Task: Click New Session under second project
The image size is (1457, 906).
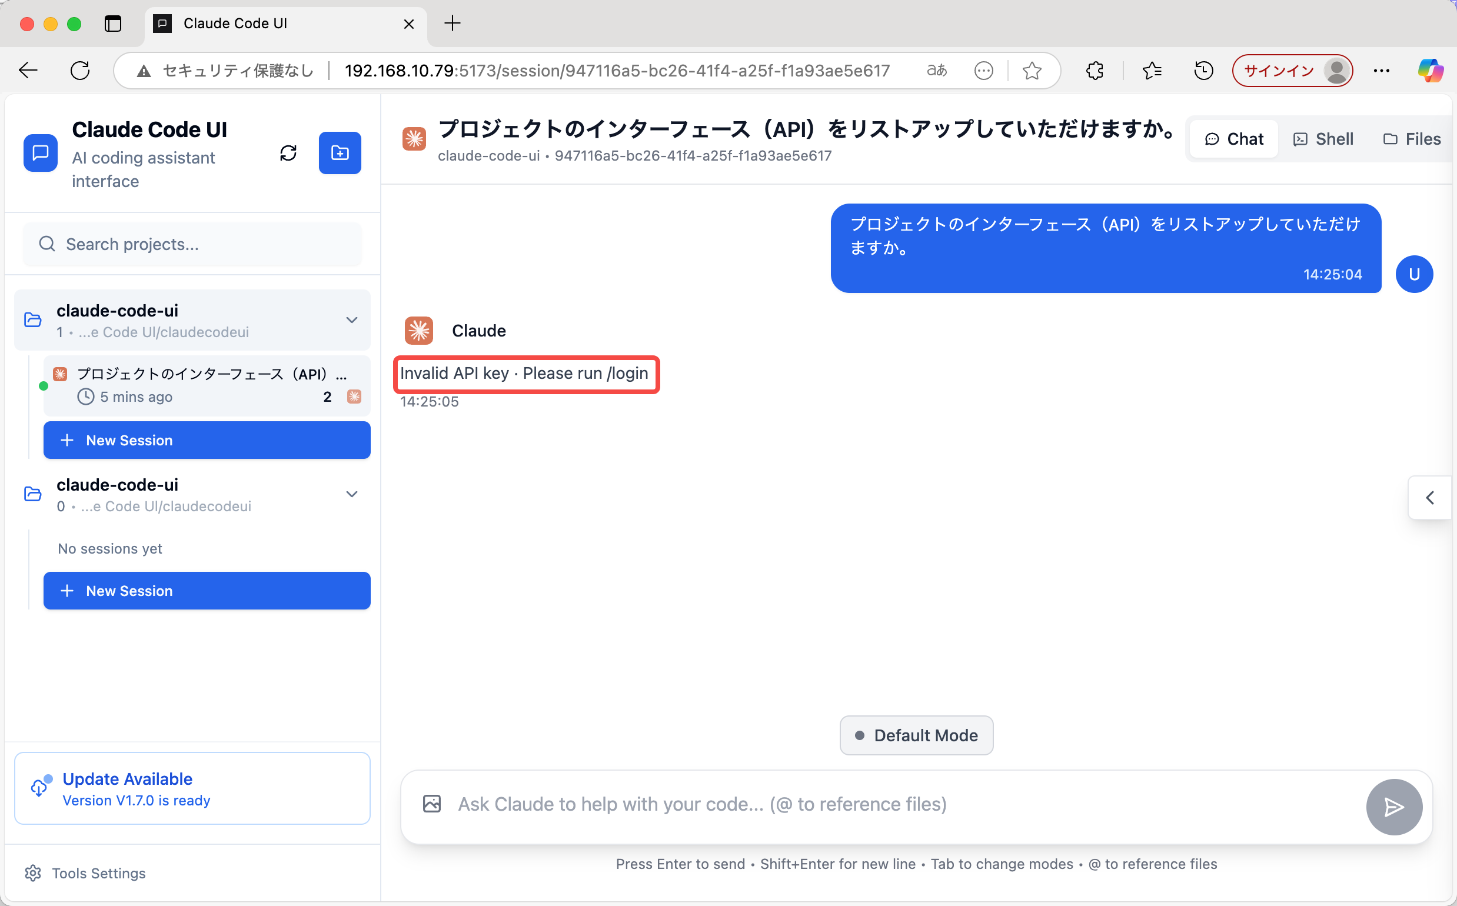Action: [207, 591]
